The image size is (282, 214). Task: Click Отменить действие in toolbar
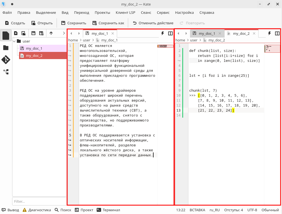coord(153,23)
